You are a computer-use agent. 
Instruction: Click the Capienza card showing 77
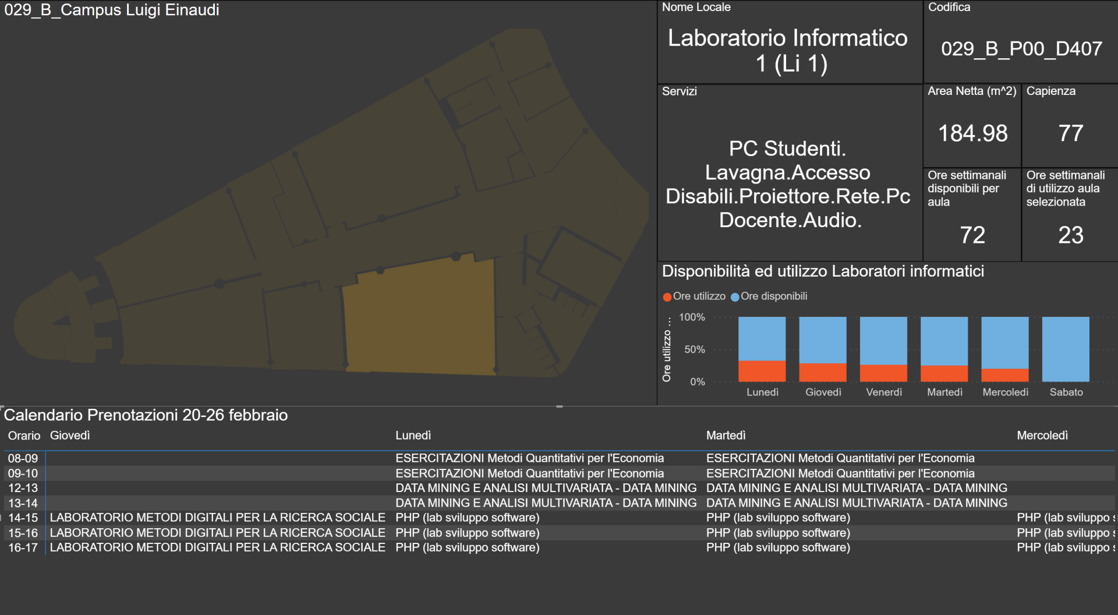[x=1070, y=133]
